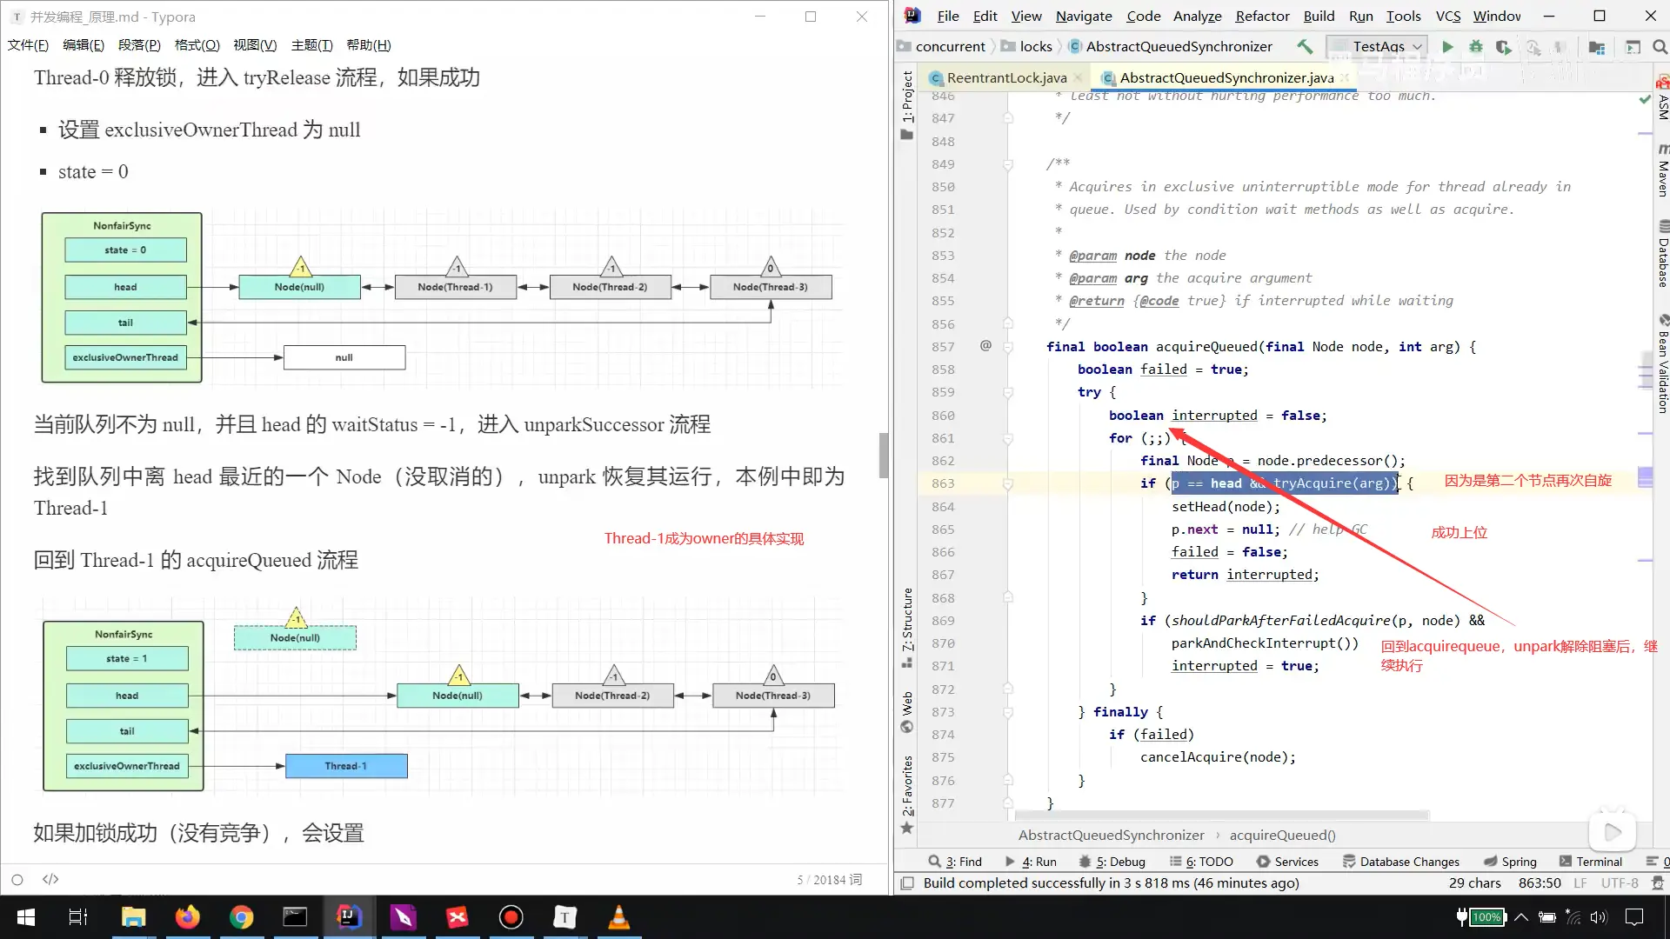Open the TestAqs run configuration dropdown
The image size is (1670, 939).
1379,47
